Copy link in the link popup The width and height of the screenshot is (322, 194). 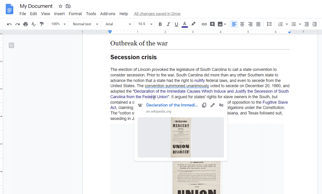[x=204, y=105]
